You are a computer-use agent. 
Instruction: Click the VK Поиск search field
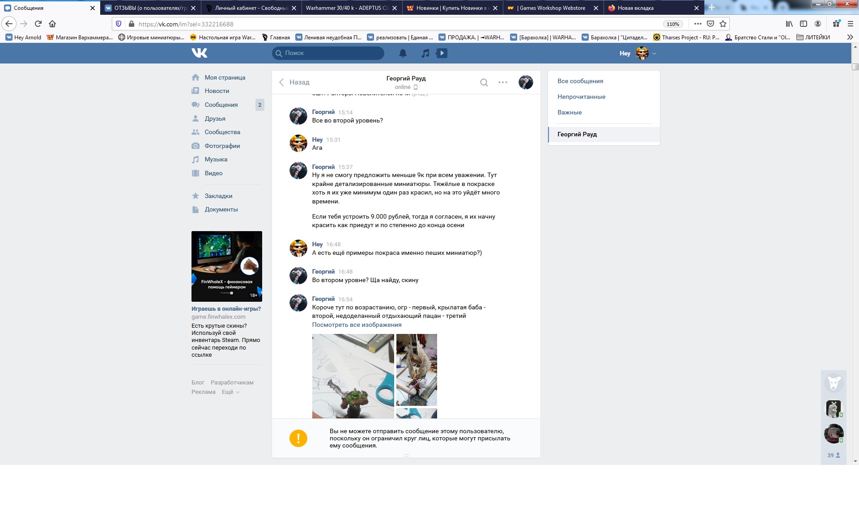click(328, 53)
